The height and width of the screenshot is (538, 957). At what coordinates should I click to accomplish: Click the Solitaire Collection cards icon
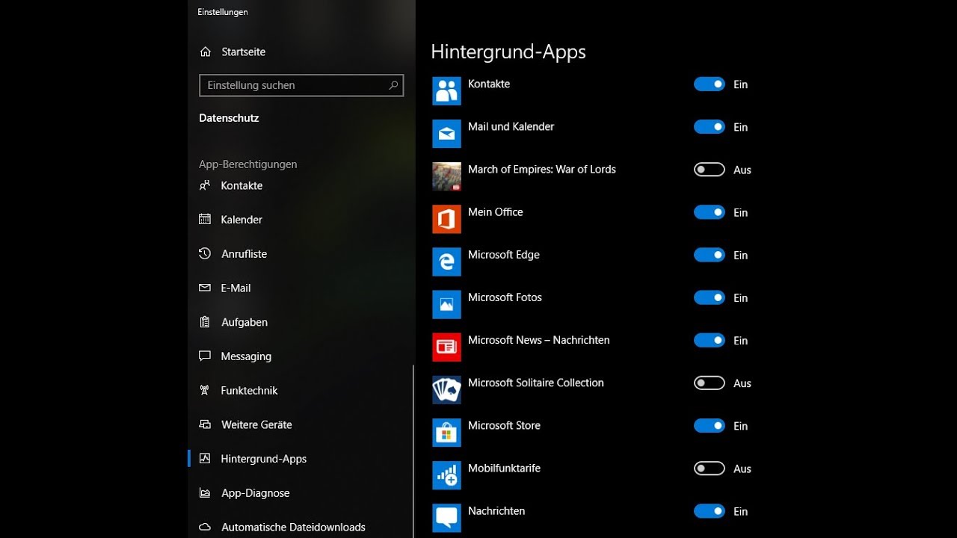click(446, 389)
